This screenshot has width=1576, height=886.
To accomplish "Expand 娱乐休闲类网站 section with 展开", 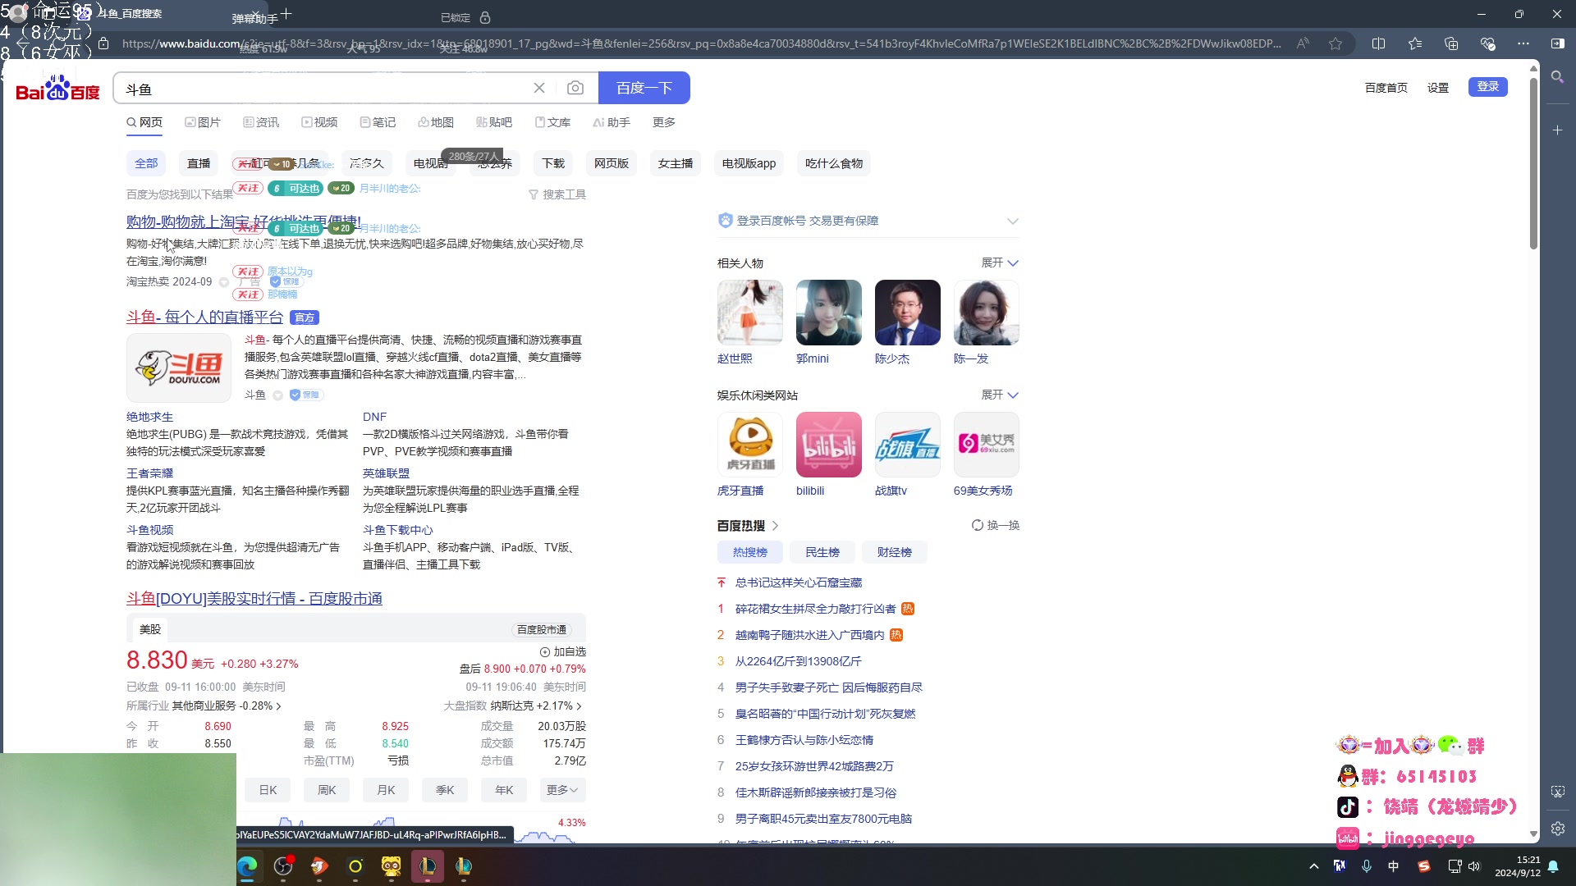I will click(1000, 395).
